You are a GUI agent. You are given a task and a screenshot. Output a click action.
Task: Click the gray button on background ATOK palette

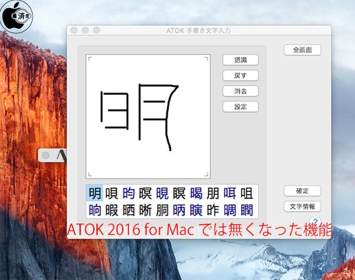(46, 155)
